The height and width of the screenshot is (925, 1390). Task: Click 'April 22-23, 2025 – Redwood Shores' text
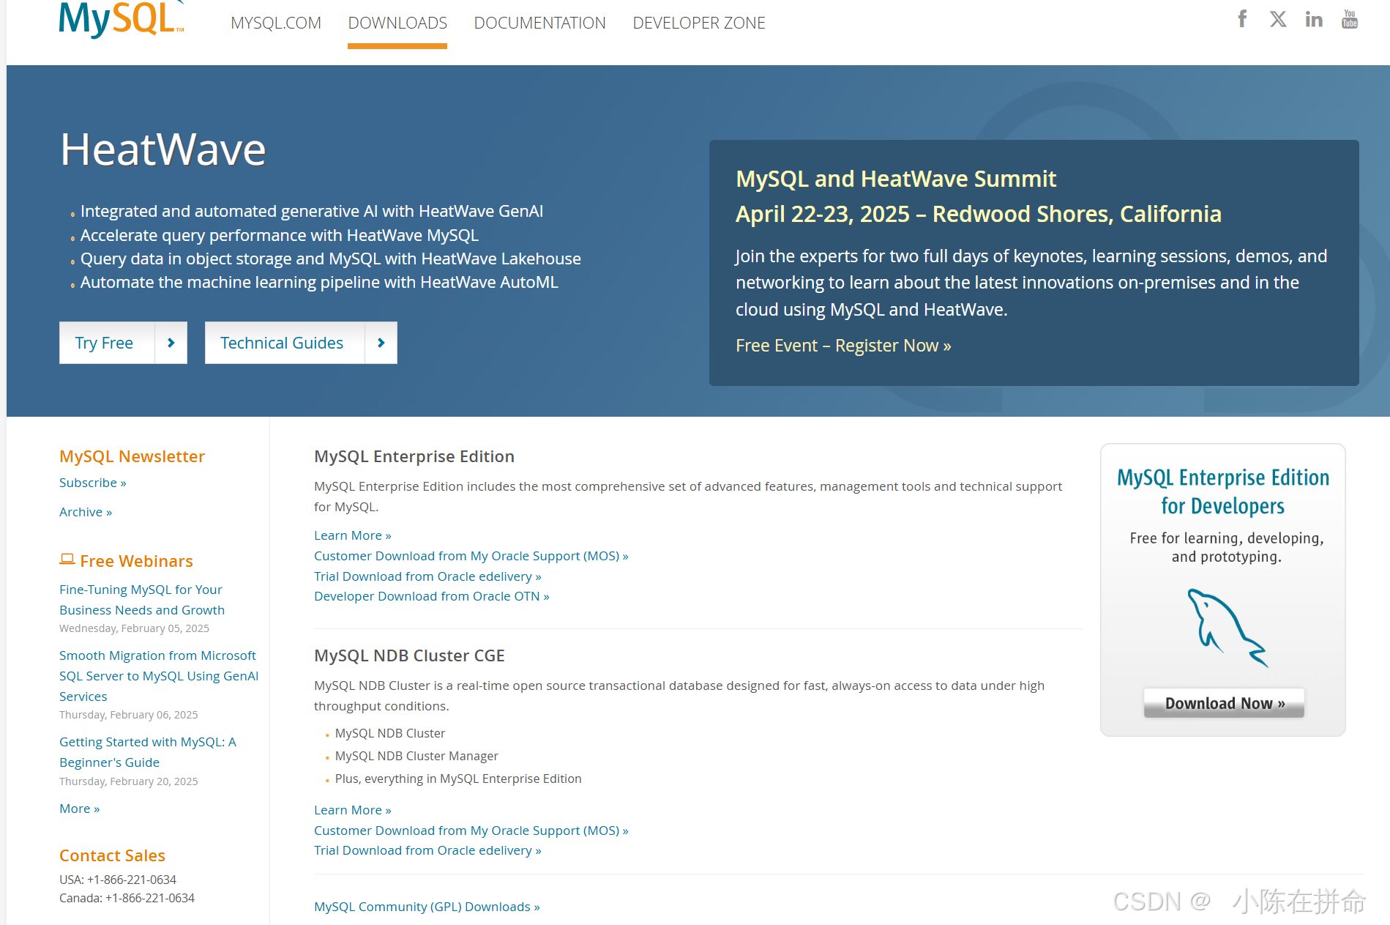(x=979, y=214)
